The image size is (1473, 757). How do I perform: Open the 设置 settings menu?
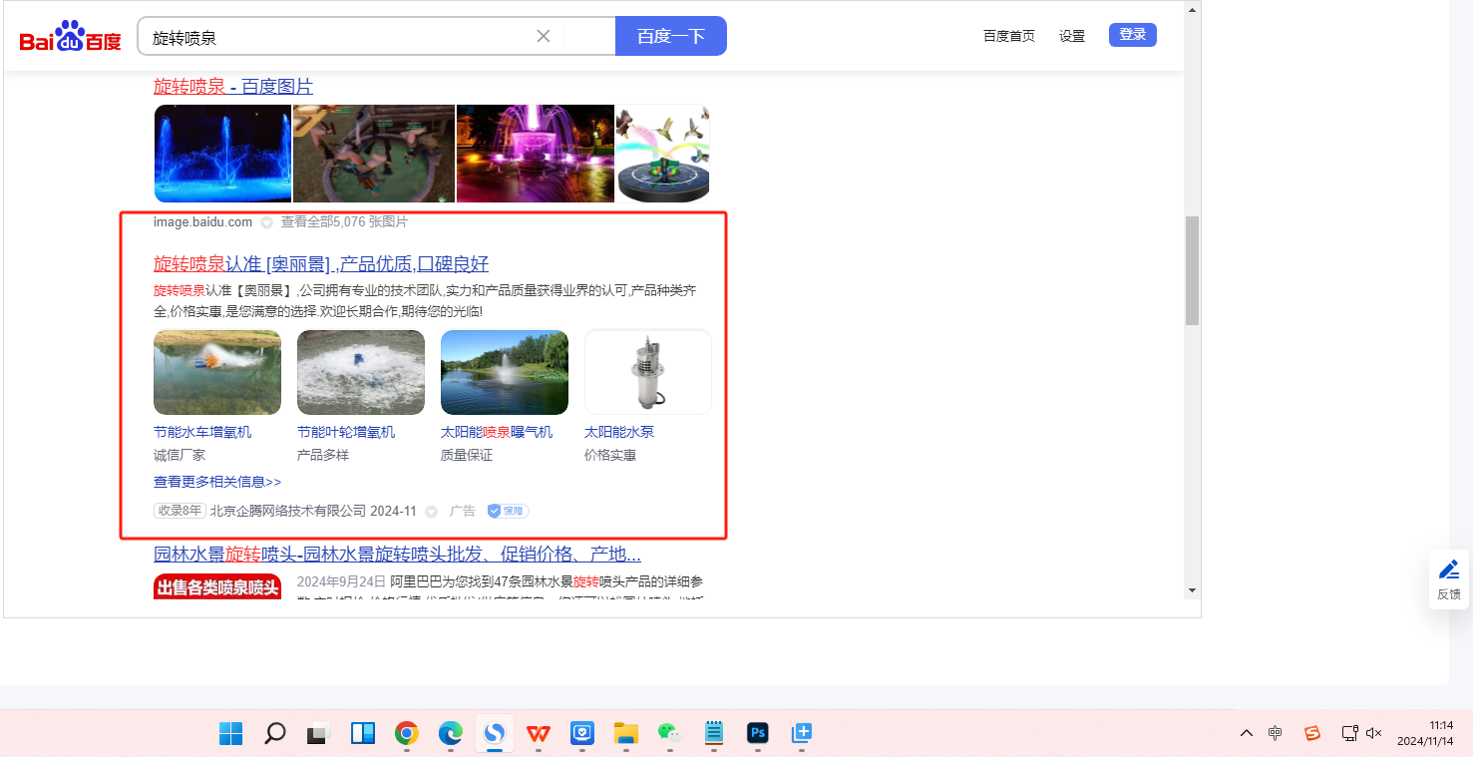pos(1072,36)
